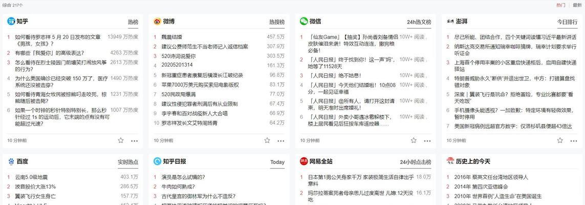Switch to 最新 sorting
The height and width of the screenshot is (205, 585).
(x=577, y=5)
